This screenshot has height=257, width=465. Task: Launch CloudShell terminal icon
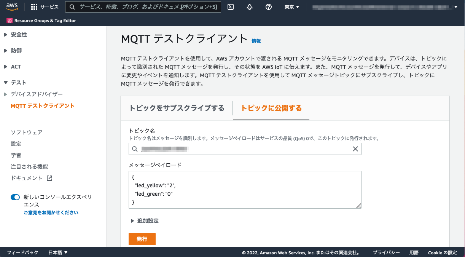coord(231,7)
